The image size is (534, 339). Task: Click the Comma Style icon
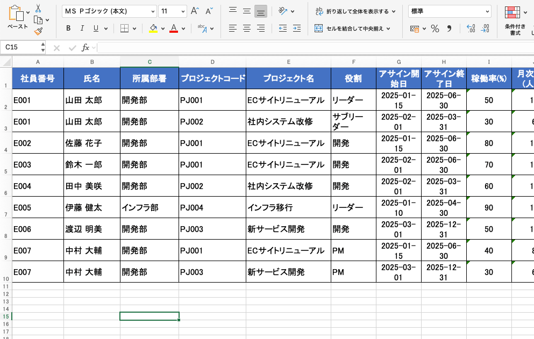coord(449,28)
